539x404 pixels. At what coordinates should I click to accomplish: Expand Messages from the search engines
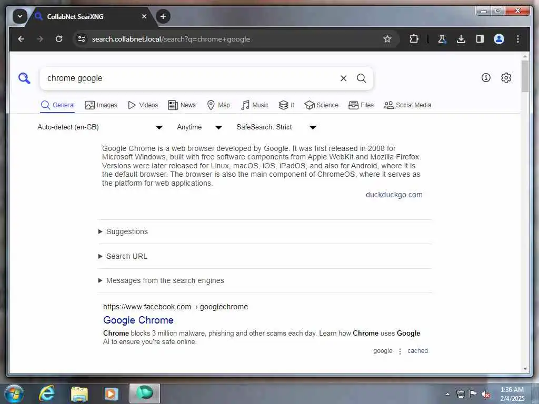(161, 281)
